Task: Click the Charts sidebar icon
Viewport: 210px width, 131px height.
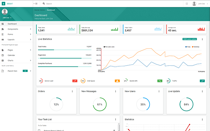Action: point(2,60)
